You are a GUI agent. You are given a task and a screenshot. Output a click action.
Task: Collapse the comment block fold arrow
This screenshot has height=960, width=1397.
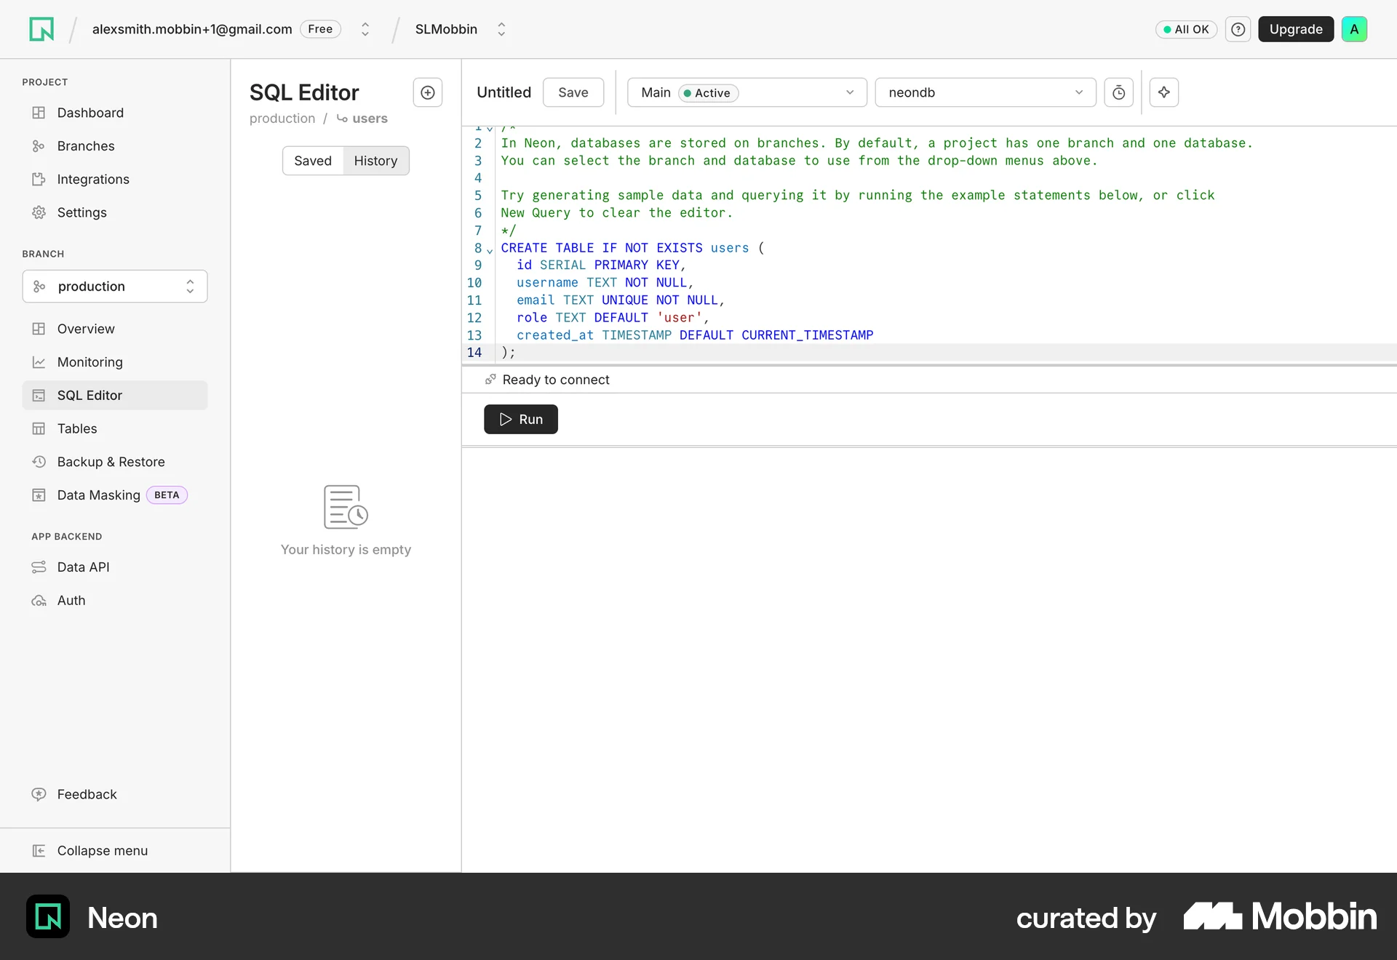[x=490, y=129]
